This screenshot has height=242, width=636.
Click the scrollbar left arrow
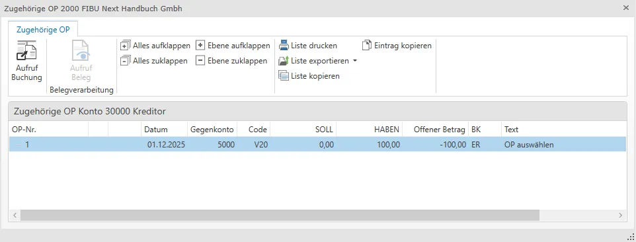pyautogui.click(x=15, y=215)
